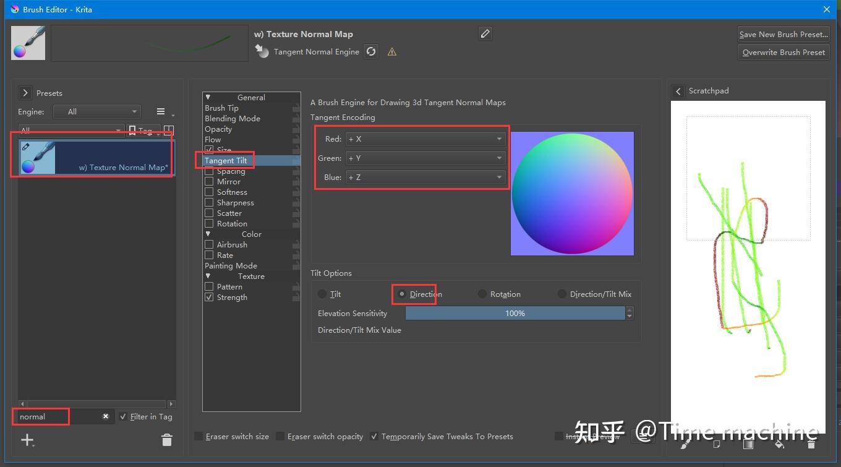Click Overwrite Brush Preset button

783,53
